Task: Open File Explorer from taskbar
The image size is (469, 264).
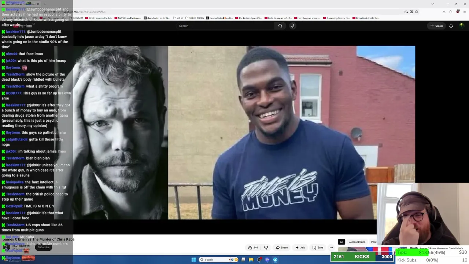Action: pos(251,260)
